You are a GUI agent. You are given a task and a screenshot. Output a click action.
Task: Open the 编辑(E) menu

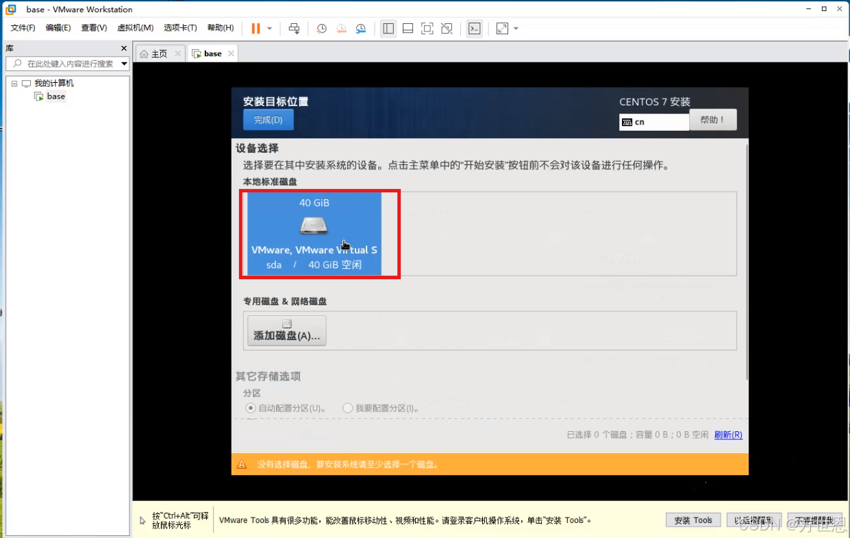pos(58,28)
